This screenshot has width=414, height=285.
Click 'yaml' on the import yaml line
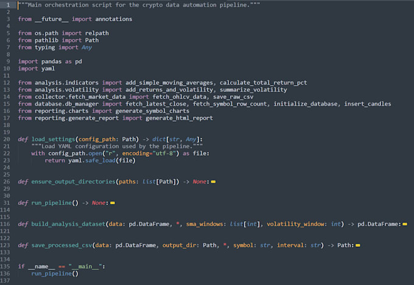tap(48, 69)
